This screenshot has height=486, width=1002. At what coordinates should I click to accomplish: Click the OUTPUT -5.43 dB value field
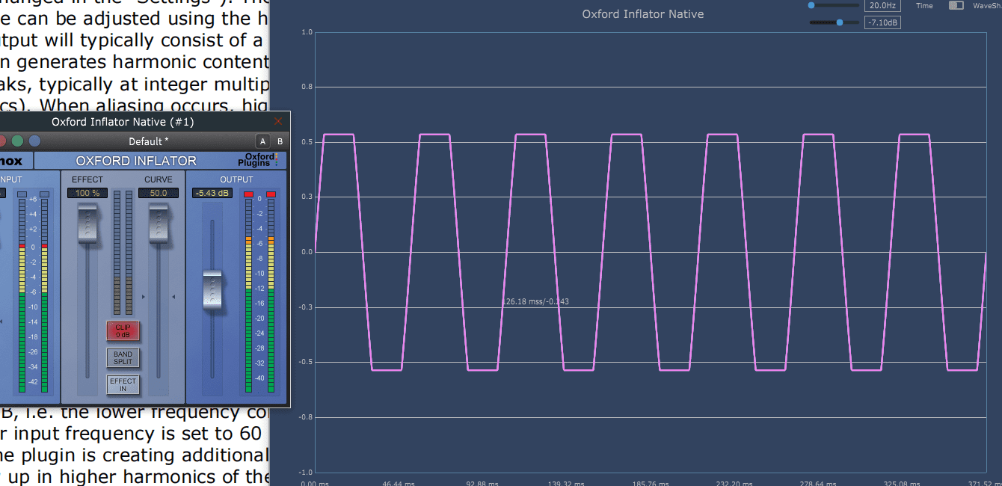tap(212, 193)
